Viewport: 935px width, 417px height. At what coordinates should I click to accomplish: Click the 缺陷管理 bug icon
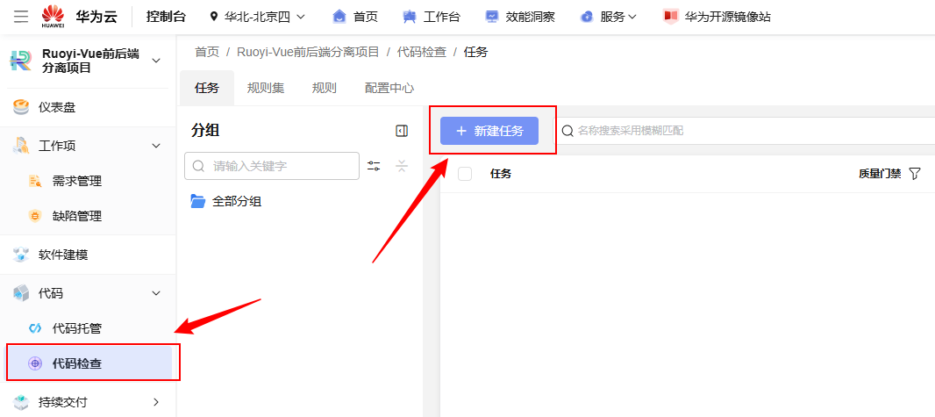35,216
